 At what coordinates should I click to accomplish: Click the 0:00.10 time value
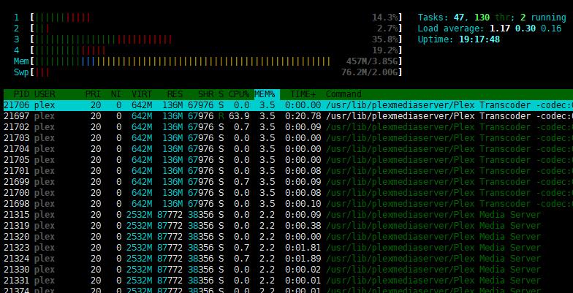click(303, 204)
